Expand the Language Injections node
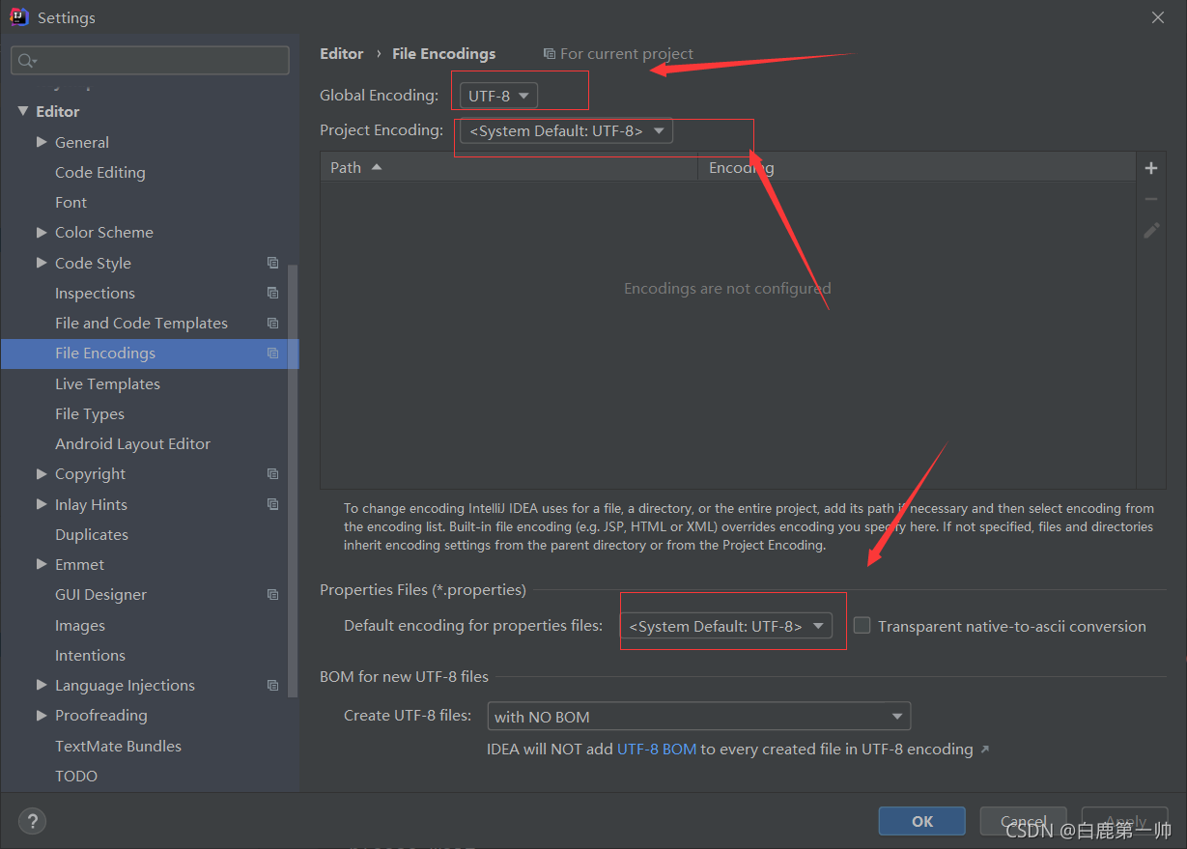Image resolution: width=1187 pixels, height=849 pixels. click(x=42, y=685)
